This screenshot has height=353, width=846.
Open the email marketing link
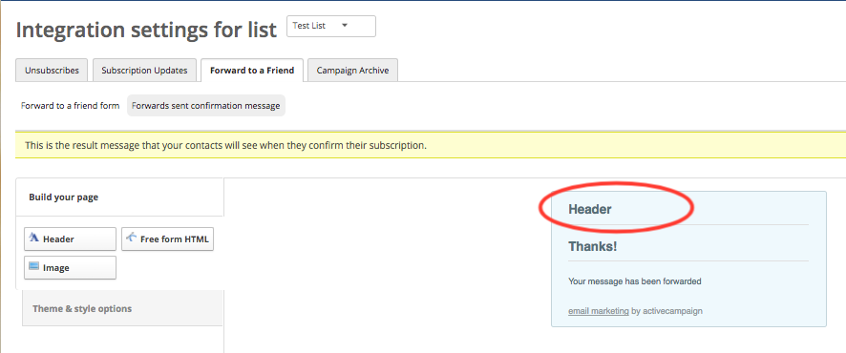click(599, 311)
